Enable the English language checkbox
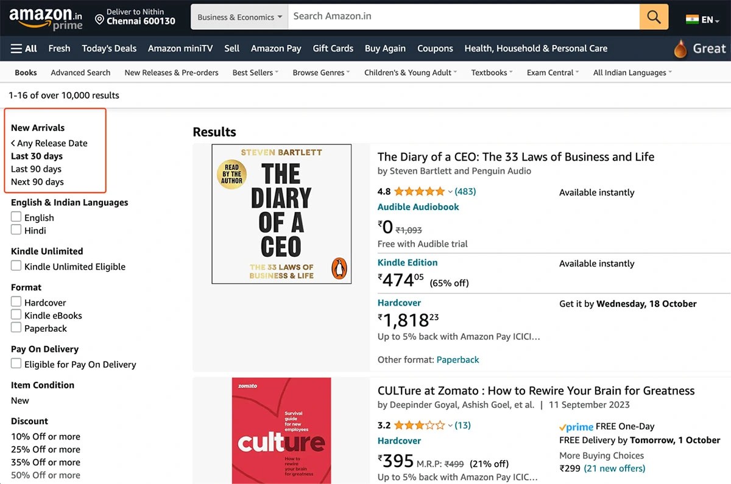Screen dimensions: 731x484 pyautogui.click(x=16, y=217)
